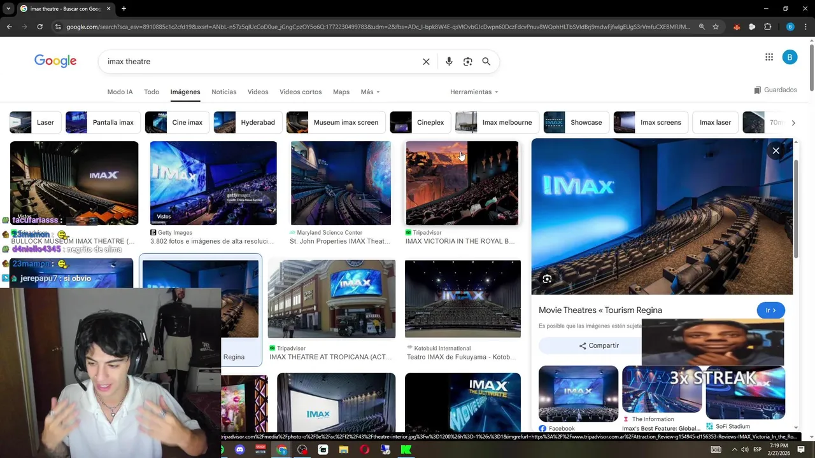Open Voicemeeter from the taskbar
Image resolution: width=815 pixels, height=458 pixels.
[260, 450]
